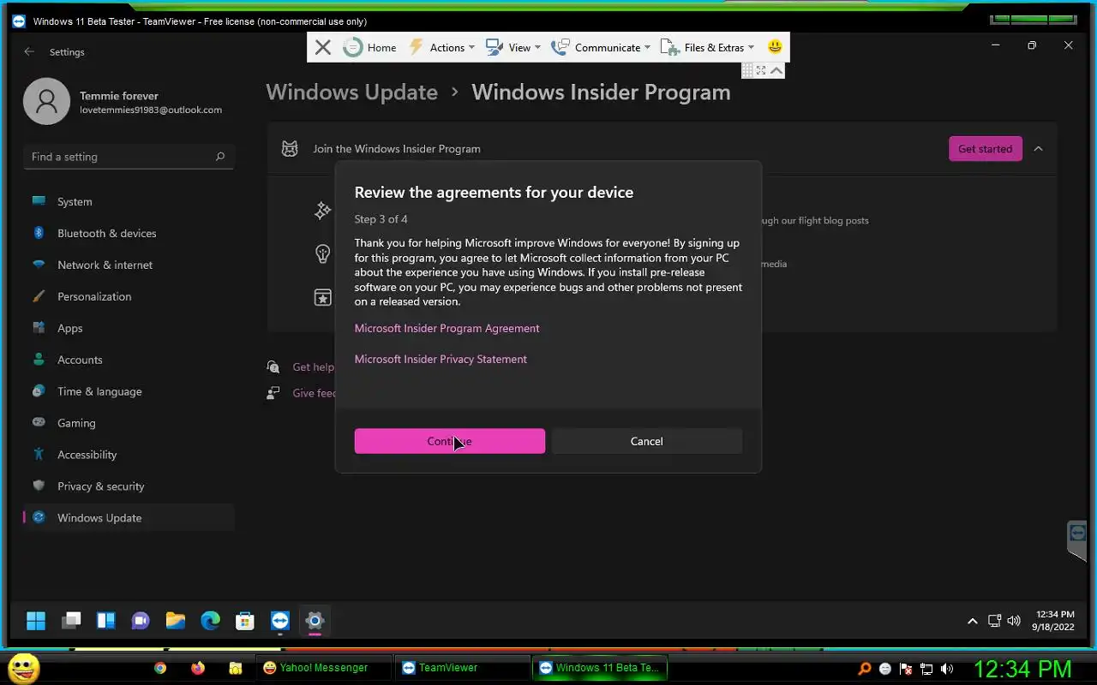Launch Firefox from host taskbar
This screenshot has width=1097, height=685.
198,668
